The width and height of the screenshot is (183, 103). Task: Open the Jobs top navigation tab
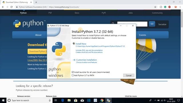(130, 13)
